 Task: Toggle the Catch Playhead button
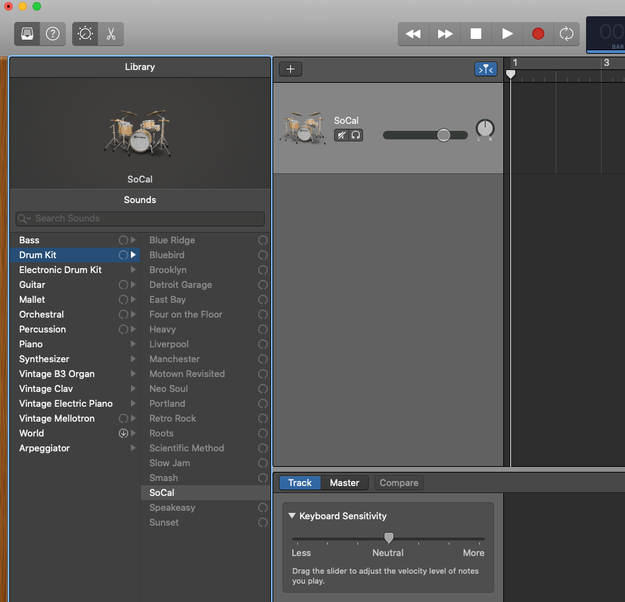coord(486,69)
